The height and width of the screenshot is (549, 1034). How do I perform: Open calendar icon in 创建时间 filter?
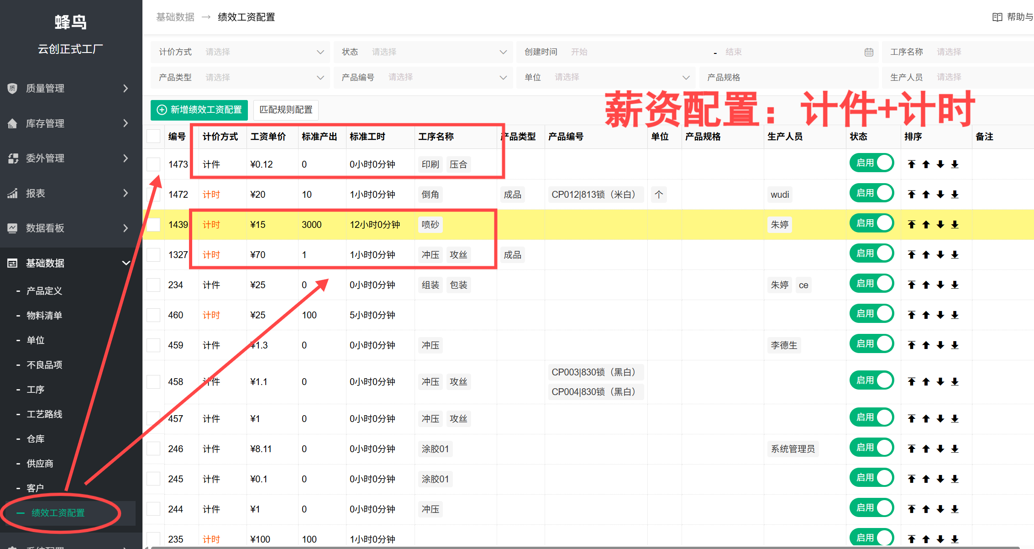tap(869, 52)
